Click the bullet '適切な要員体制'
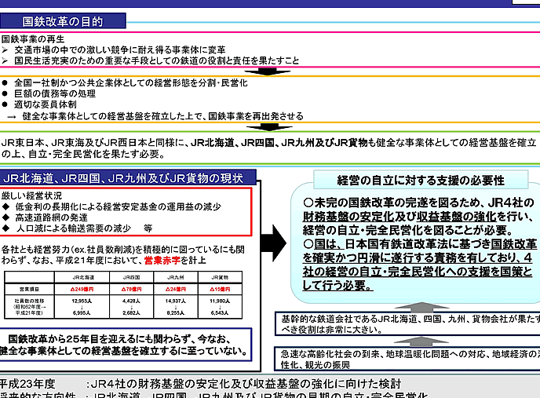The image size is (540, 398). click(x=45, y=104)
